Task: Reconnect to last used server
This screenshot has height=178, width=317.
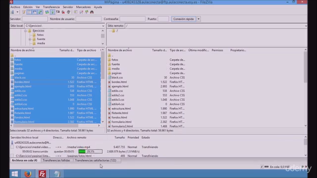Action: (68, 12)
